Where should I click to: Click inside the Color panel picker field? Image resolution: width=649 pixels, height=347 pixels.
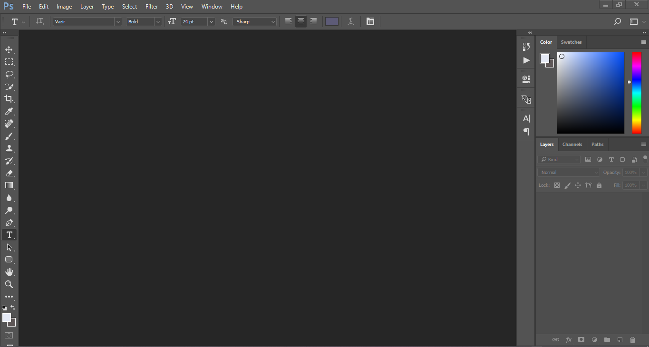591,93
